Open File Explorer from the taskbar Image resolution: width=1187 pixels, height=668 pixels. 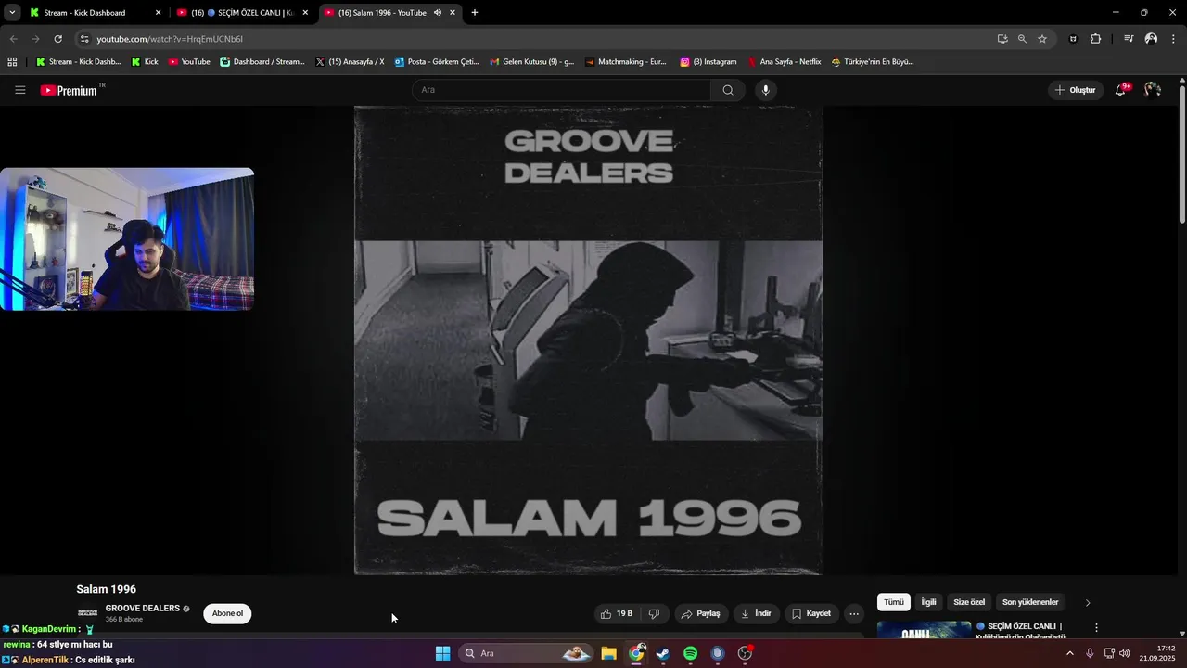point(608,653)
